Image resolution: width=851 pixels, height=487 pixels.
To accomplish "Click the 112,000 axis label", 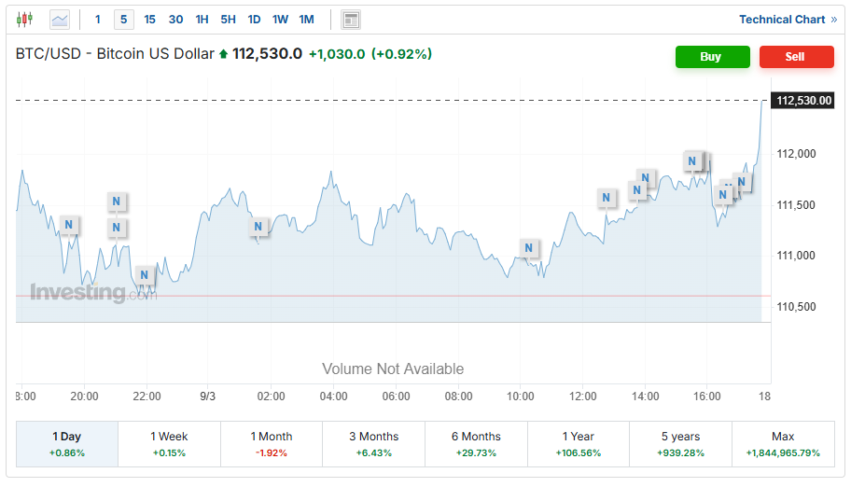I will [x=796, y=154].
